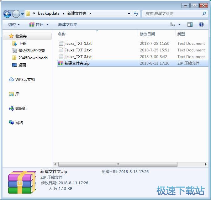Click the large archive thumbnail in details pane

coord(22,182)
